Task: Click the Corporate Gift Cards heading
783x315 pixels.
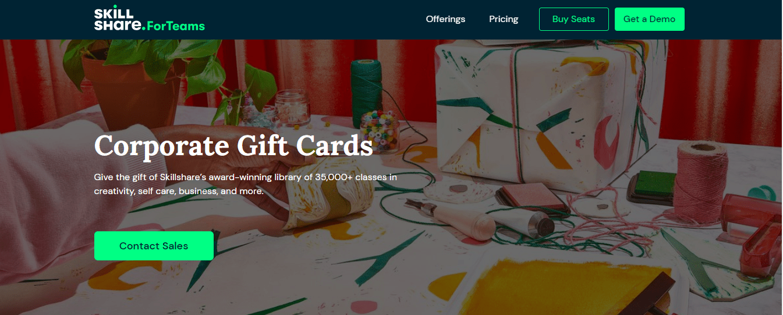Action: 233,145
